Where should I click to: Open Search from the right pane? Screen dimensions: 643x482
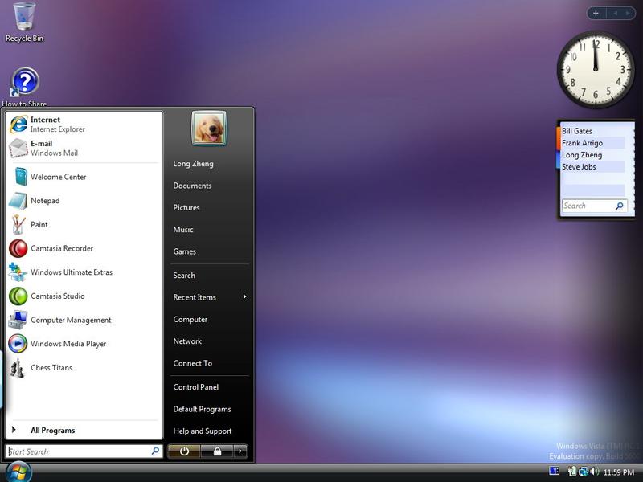pyautogui.click(x=184, y=276)
